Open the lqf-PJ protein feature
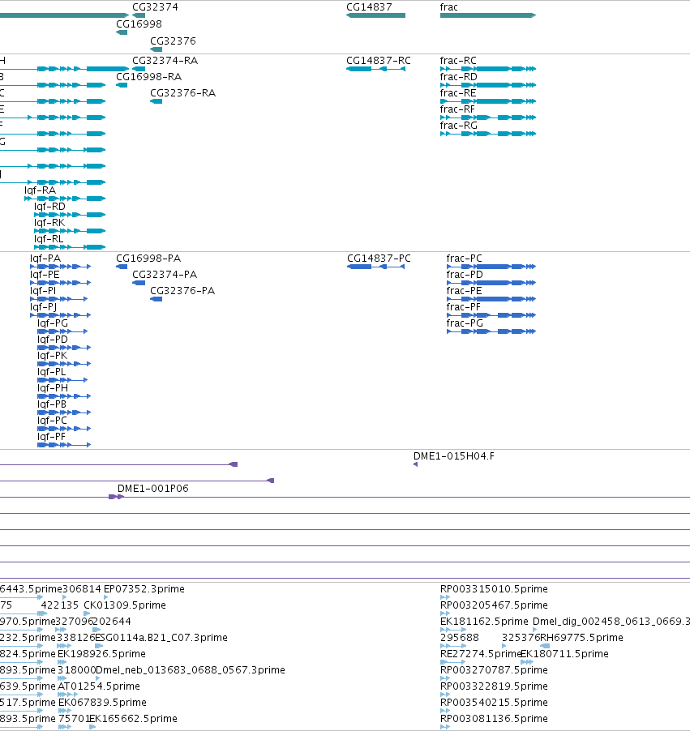The image size is (690, 731). pos(60,315)
